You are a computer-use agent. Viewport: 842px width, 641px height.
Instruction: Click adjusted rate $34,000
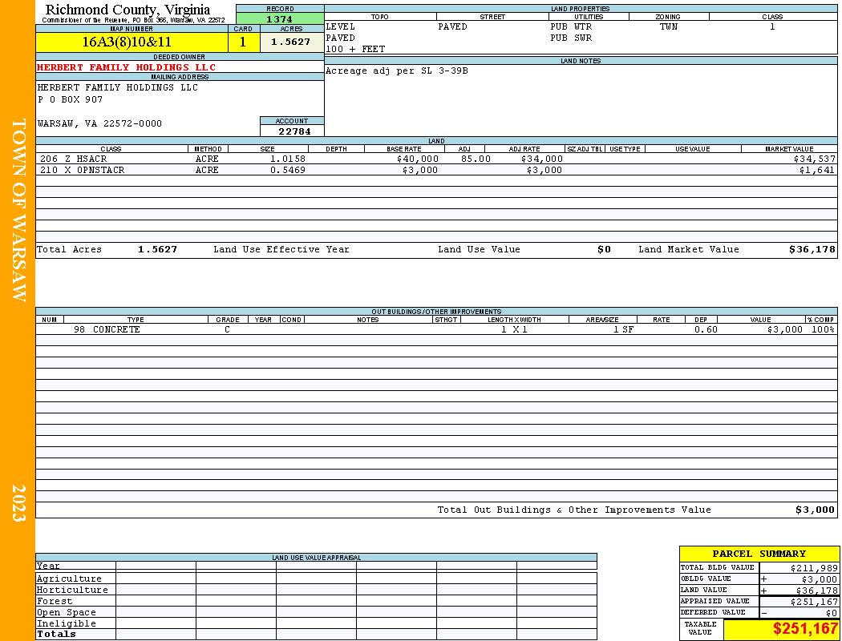tap(542, 159)
